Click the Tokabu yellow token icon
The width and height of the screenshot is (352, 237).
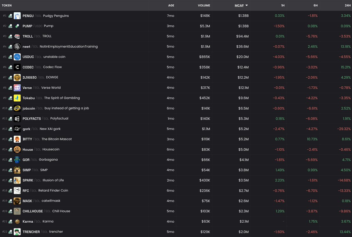(x=17, y=98)
